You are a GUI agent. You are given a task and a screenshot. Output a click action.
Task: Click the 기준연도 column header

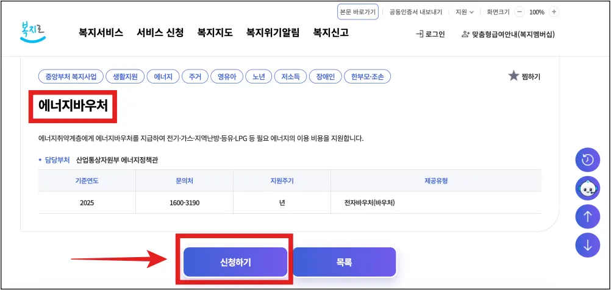(87, 180)
